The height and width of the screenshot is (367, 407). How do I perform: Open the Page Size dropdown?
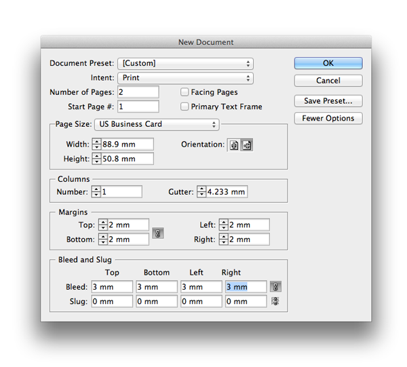coord(157,124)
